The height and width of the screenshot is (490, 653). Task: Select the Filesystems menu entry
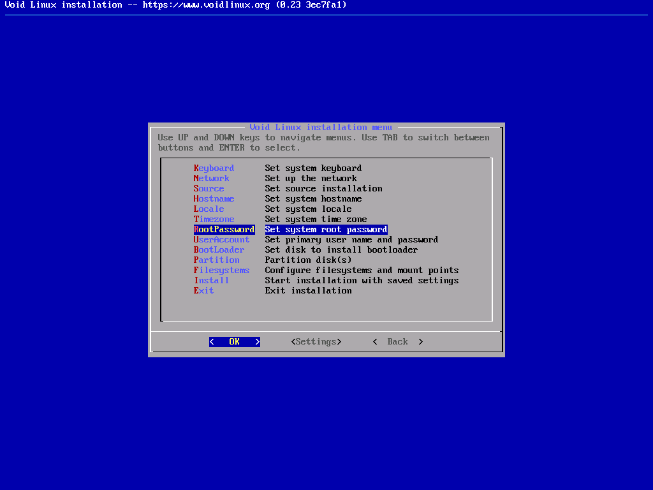coord(221,271)
